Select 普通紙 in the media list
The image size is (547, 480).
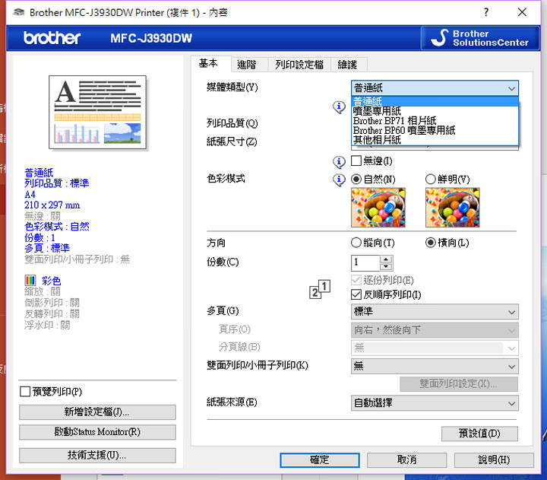[x=435, y=102]
